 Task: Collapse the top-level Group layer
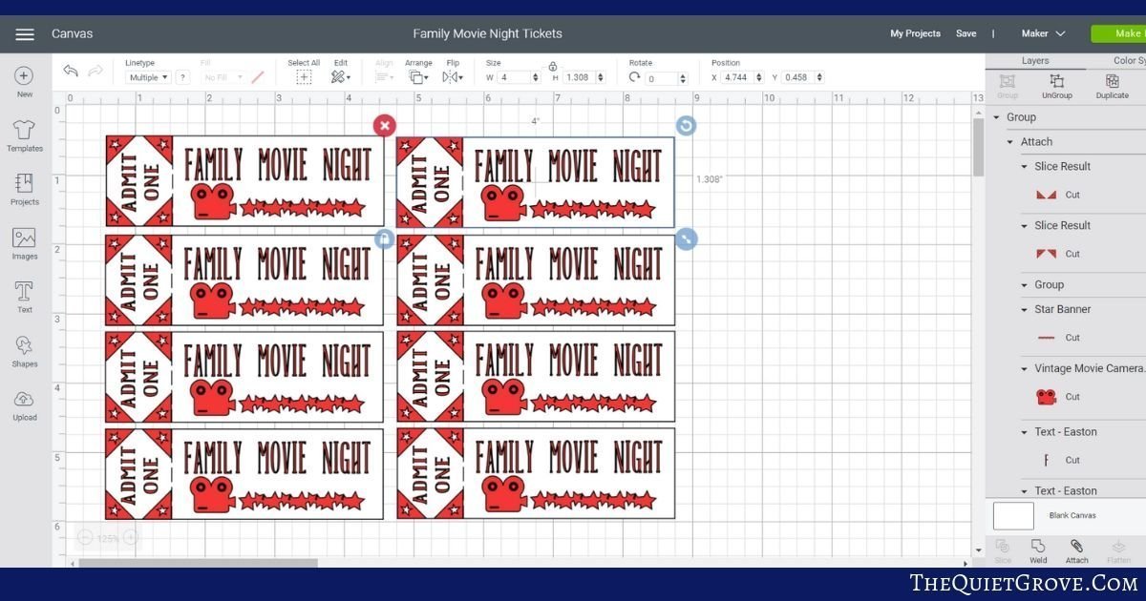coord(996,117)
